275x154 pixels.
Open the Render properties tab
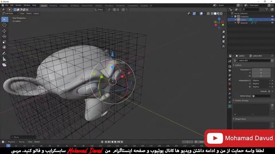tap(230, 67)
